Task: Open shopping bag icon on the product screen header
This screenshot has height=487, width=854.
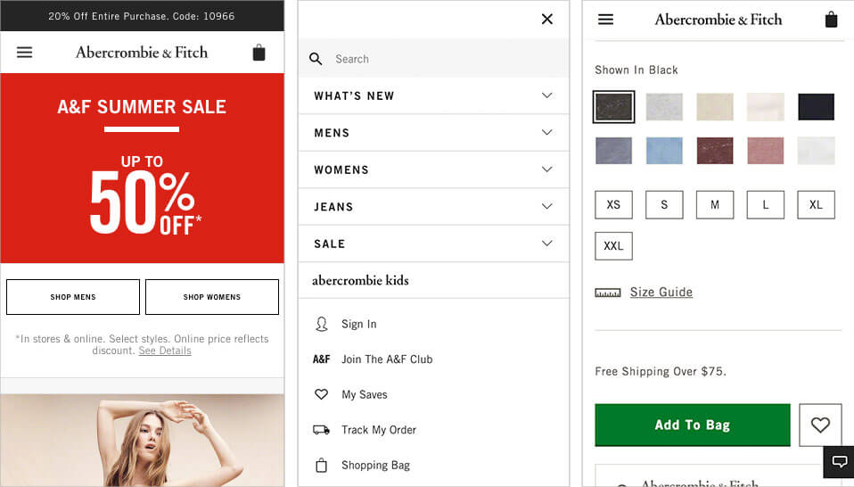Action: click(831, 20)
